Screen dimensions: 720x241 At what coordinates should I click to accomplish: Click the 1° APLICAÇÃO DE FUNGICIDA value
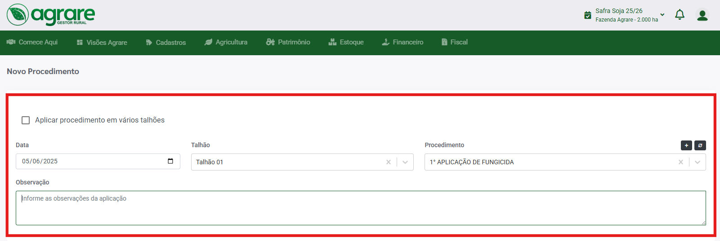pyautogui.click(x=472, y=162)
